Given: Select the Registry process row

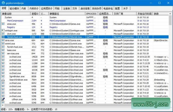Looking at the screenshot, I should point(85,27).
